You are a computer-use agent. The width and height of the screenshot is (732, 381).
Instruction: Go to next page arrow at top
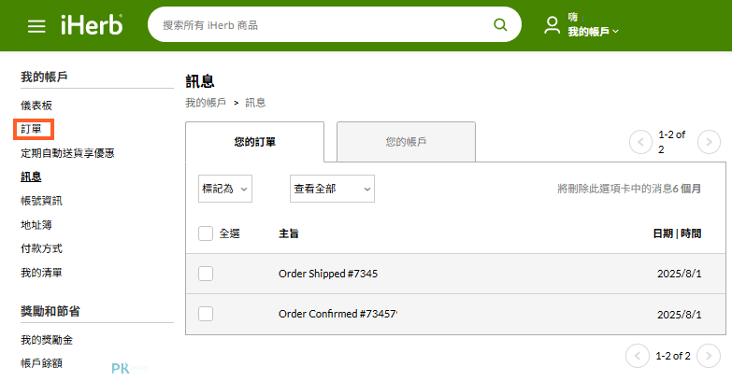click(709, 142)
